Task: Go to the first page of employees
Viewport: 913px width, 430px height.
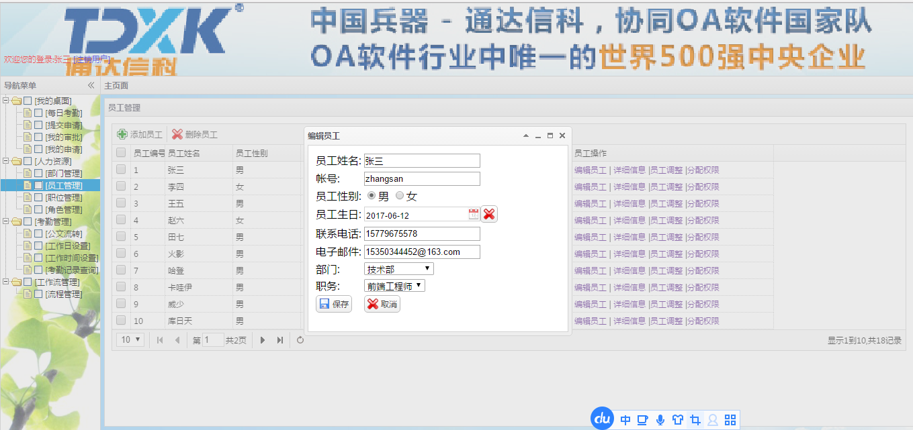Action: click(160, 340)
